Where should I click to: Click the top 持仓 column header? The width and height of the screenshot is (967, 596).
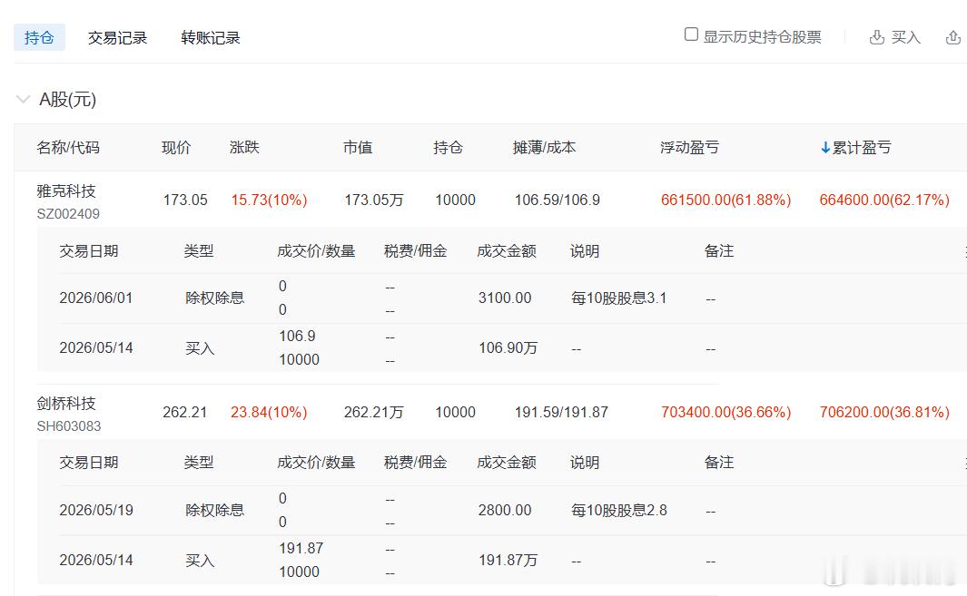tap(448, 148)
